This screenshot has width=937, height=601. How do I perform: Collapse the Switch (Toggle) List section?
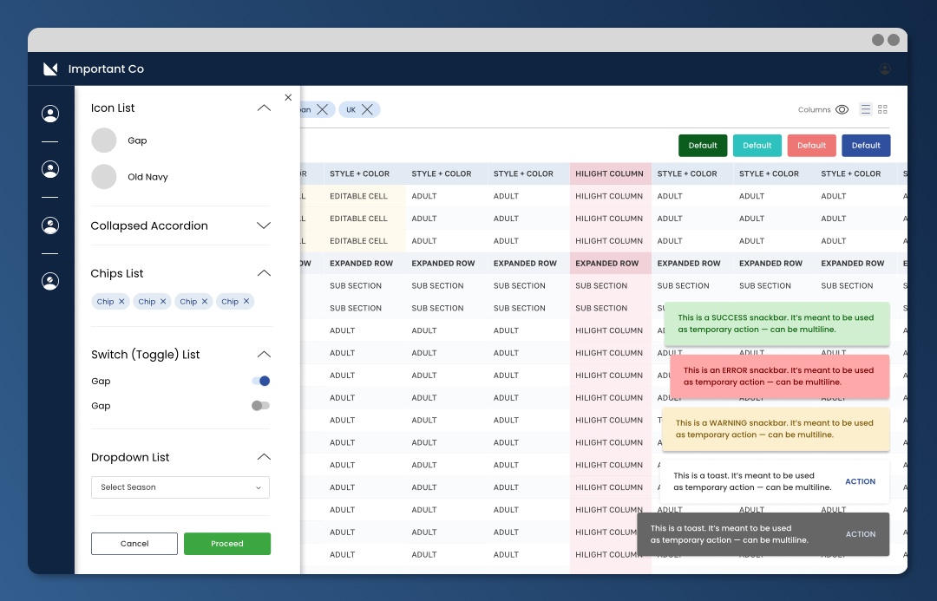pyautogui.click(x=264, y=354)
